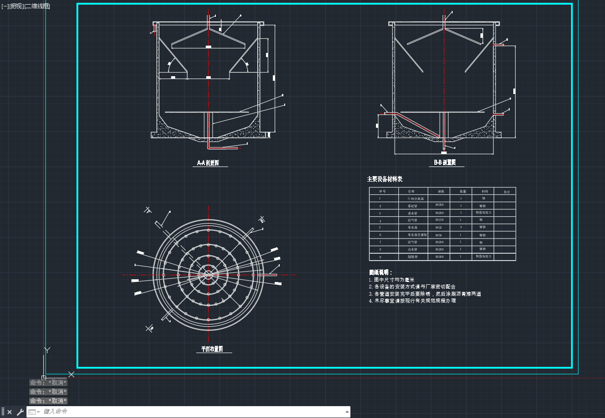Screen dimensions: 605x418
Task: Open the [-] viewport control menu
Action: [5, 6]
